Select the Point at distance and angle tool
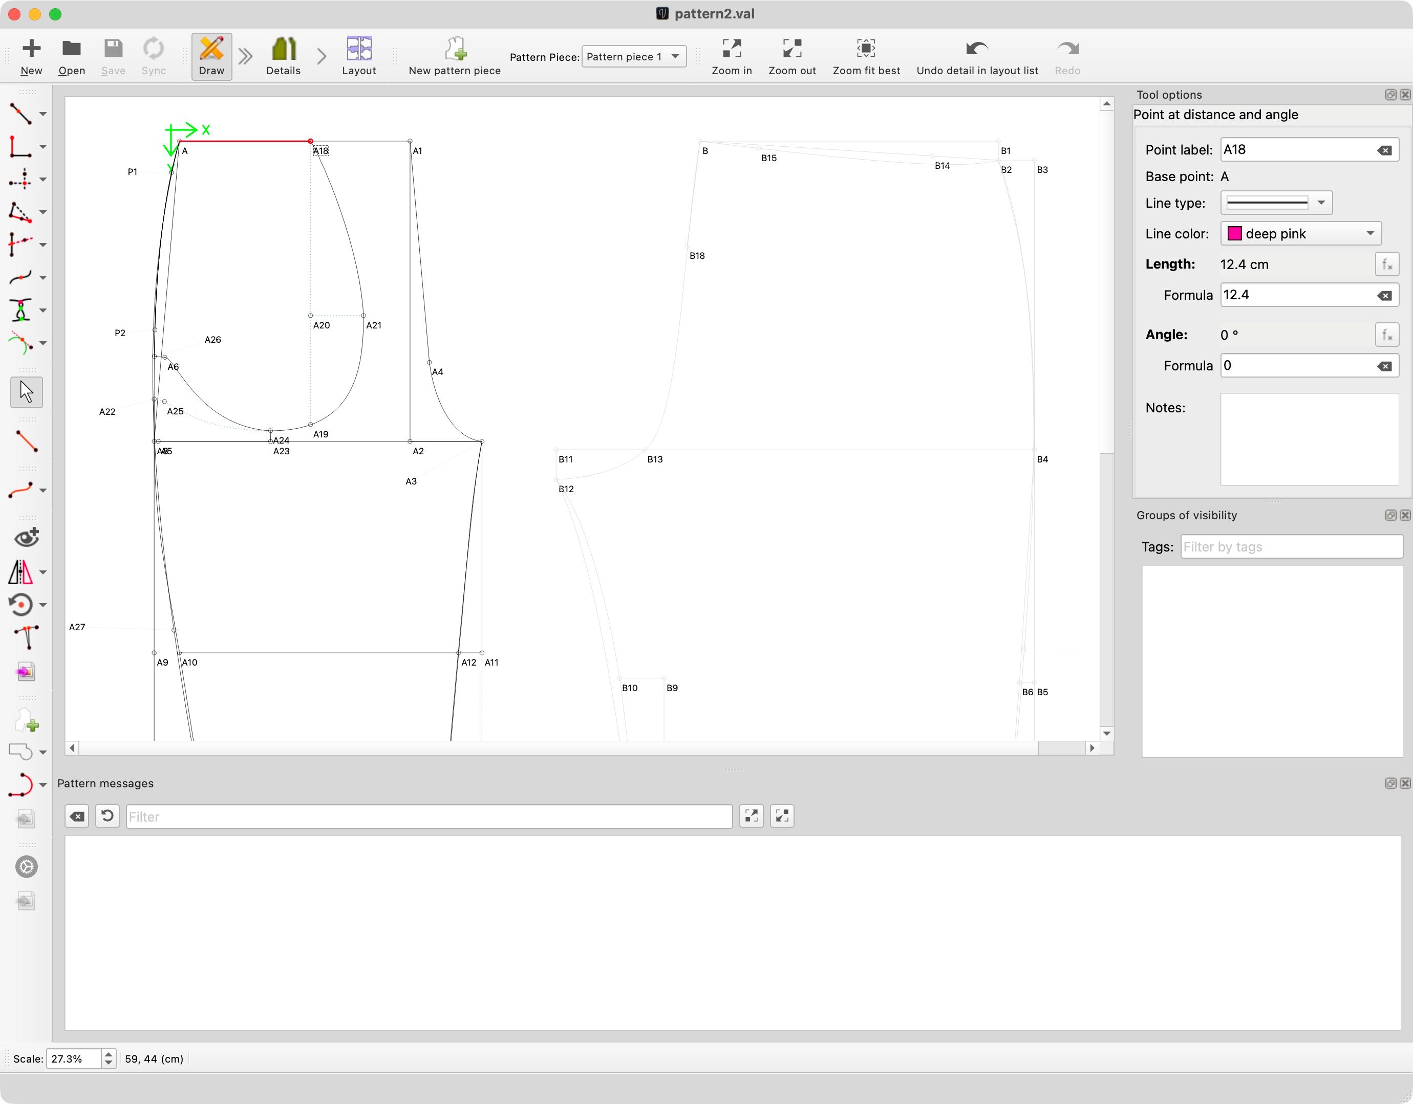 click(20, 114)
